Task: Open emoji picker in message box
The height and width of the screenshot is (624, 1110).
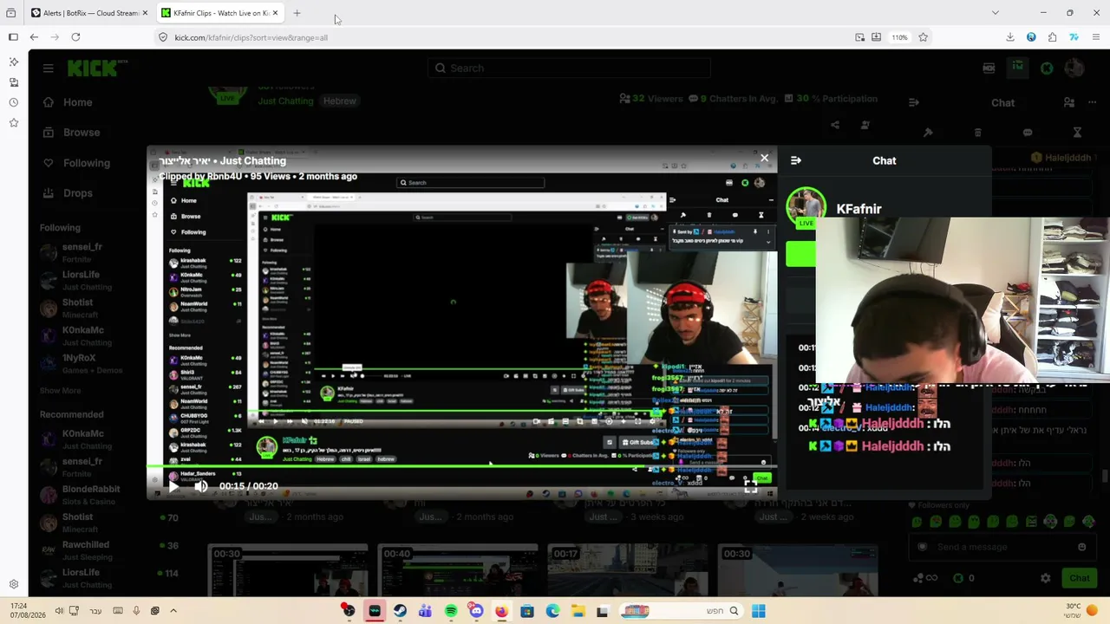Action: click(1081, 547)
